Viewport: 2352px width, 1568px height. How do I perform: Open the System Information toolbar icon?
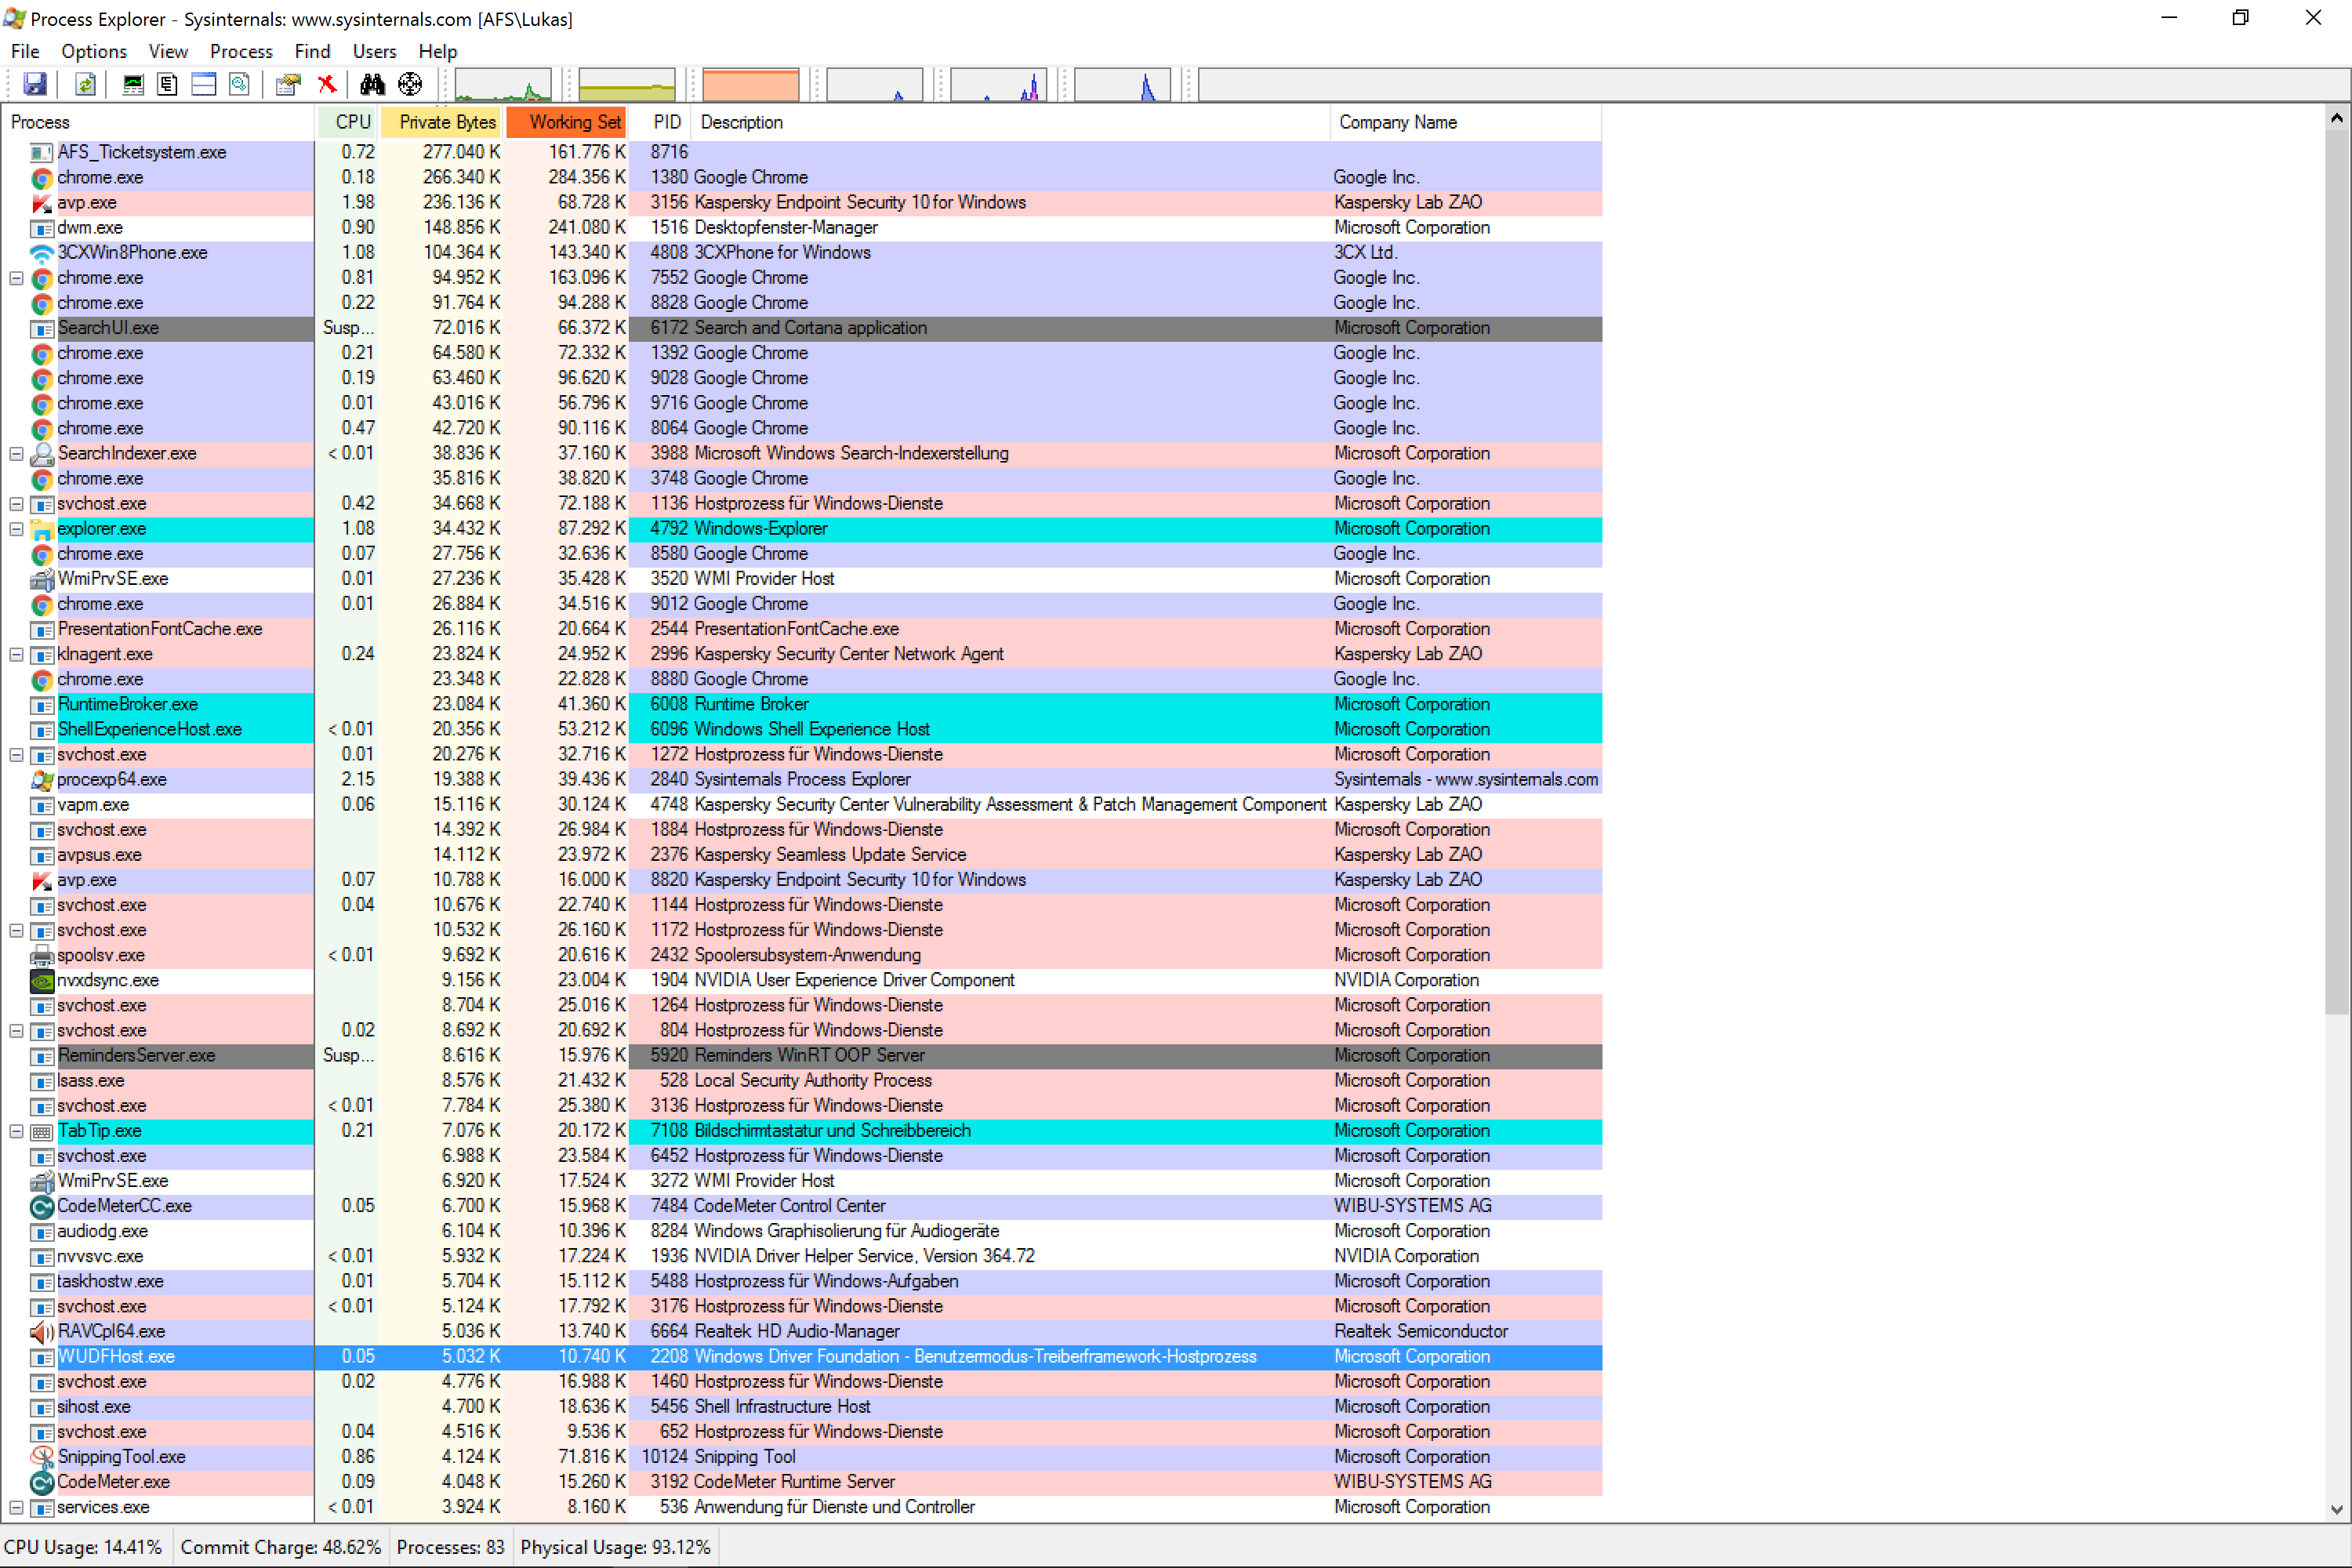tap(132, 85)
